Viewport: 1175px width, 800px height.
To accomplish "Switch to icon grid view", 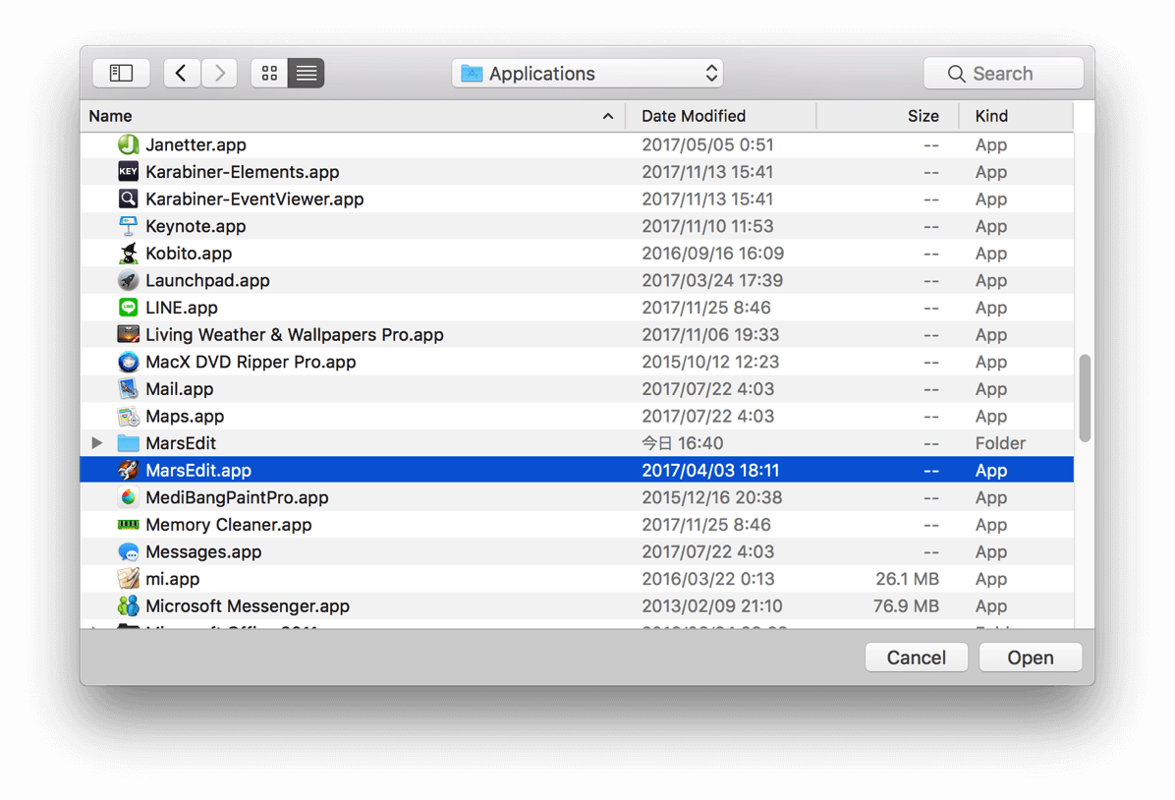I will [269, 73].
